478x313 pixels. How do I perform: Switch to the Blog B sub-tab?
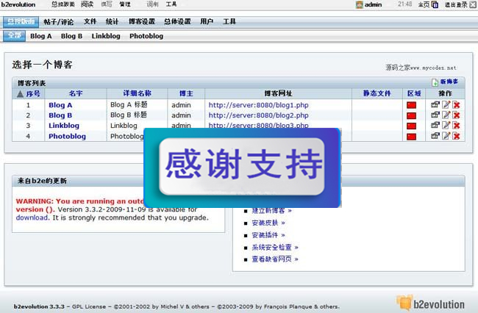(x=71, y=36)
